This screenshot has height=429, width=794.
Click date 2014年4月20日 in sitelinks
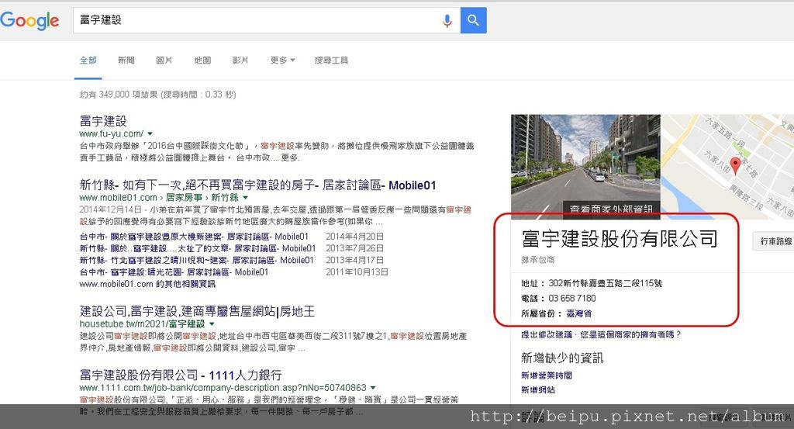click(354, 237)
